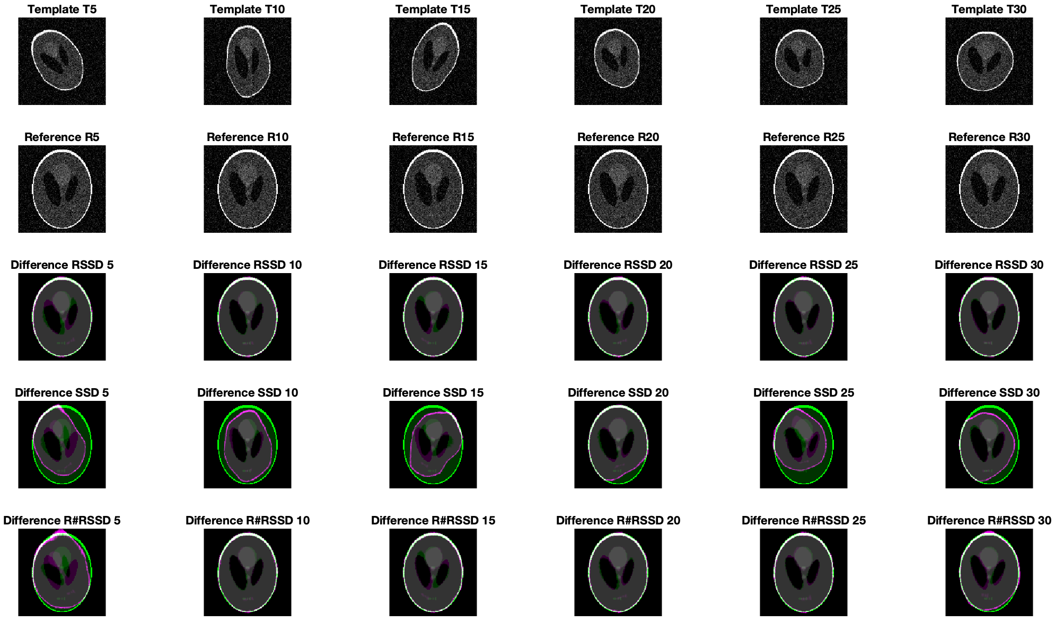1055x622 pixels.
Task: Open the Template T20 image
Action: [618, 61]
